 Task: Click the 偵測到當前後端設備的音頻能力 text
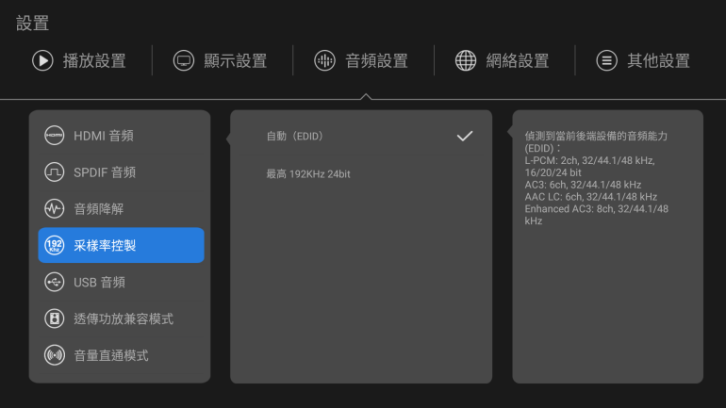point(596,142)
